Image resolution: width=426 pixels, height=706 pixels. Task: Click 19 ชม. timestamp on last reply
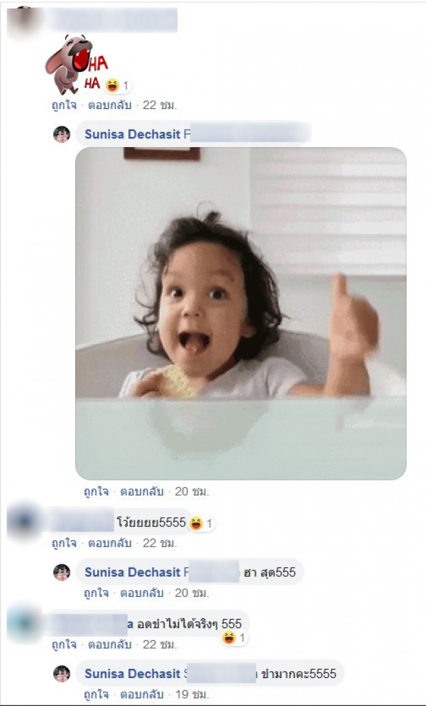coord(192,694)
